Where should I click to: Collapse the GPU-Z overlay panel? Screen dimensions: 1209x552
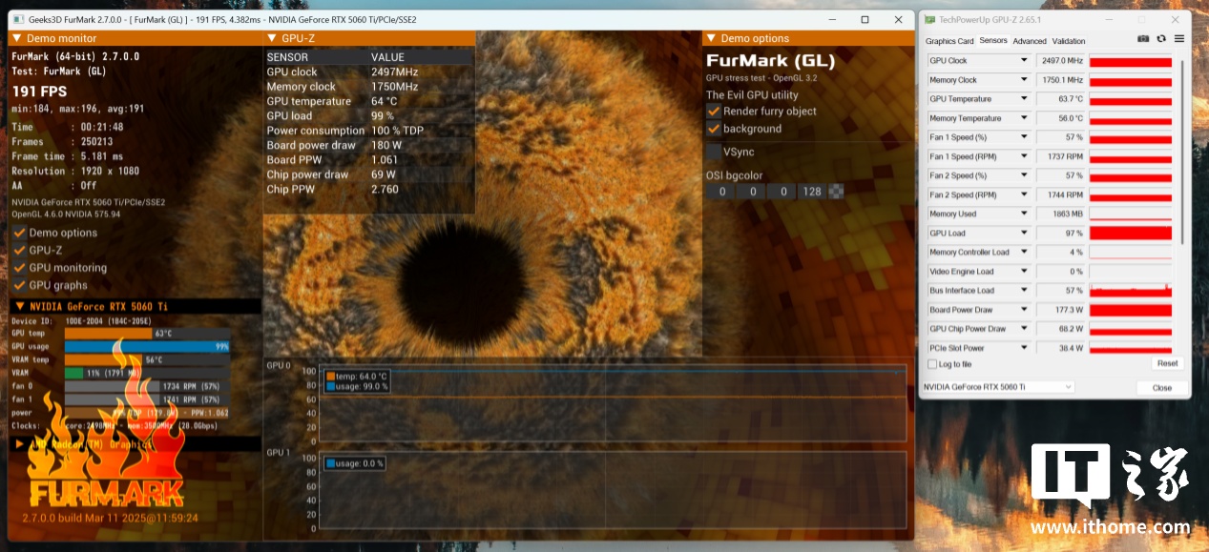tap(271, 38)
